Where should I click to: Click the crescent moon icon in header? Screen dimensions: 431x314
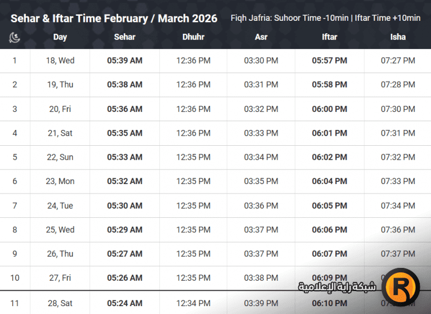point(15,37)
